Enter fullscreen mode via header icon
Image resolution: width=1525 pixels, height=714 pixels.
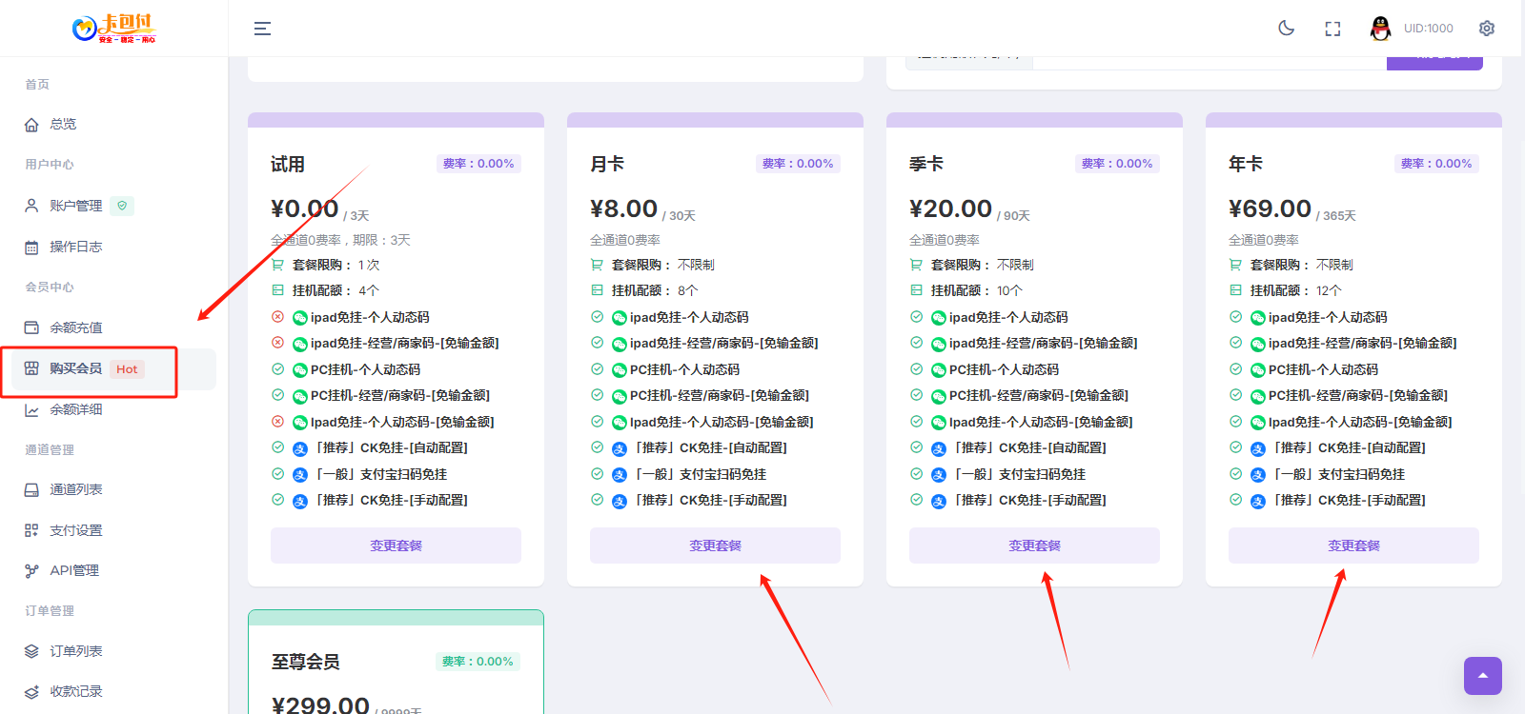(1332, 29)
